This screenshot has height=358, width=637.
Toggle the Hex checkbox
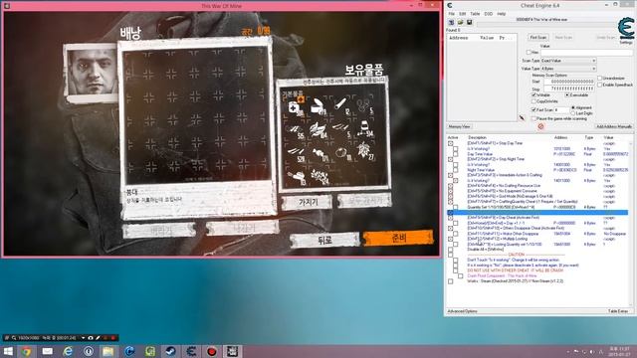point(529,53)
